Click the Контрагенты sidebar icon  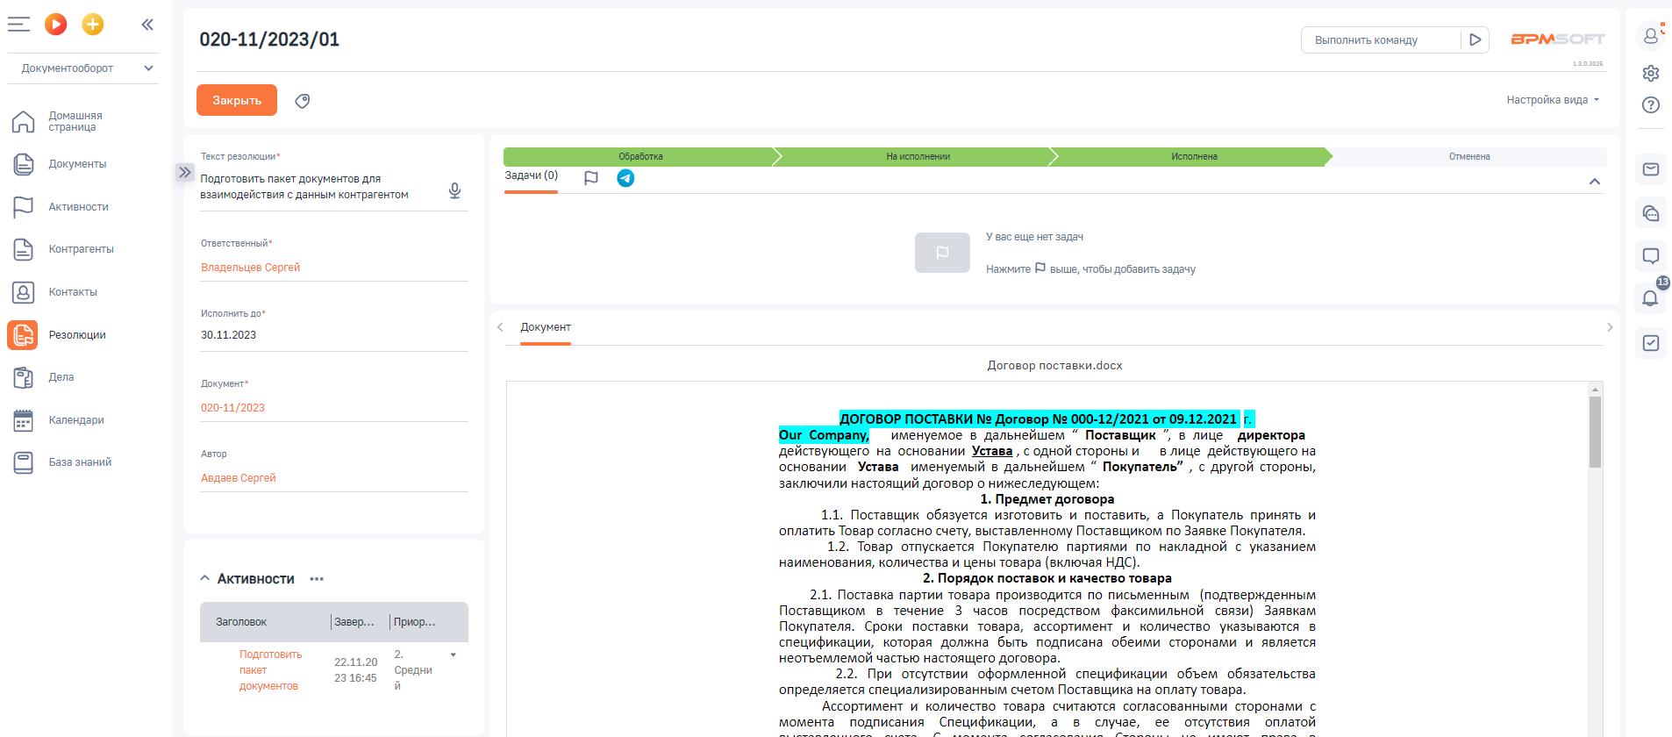24,249
